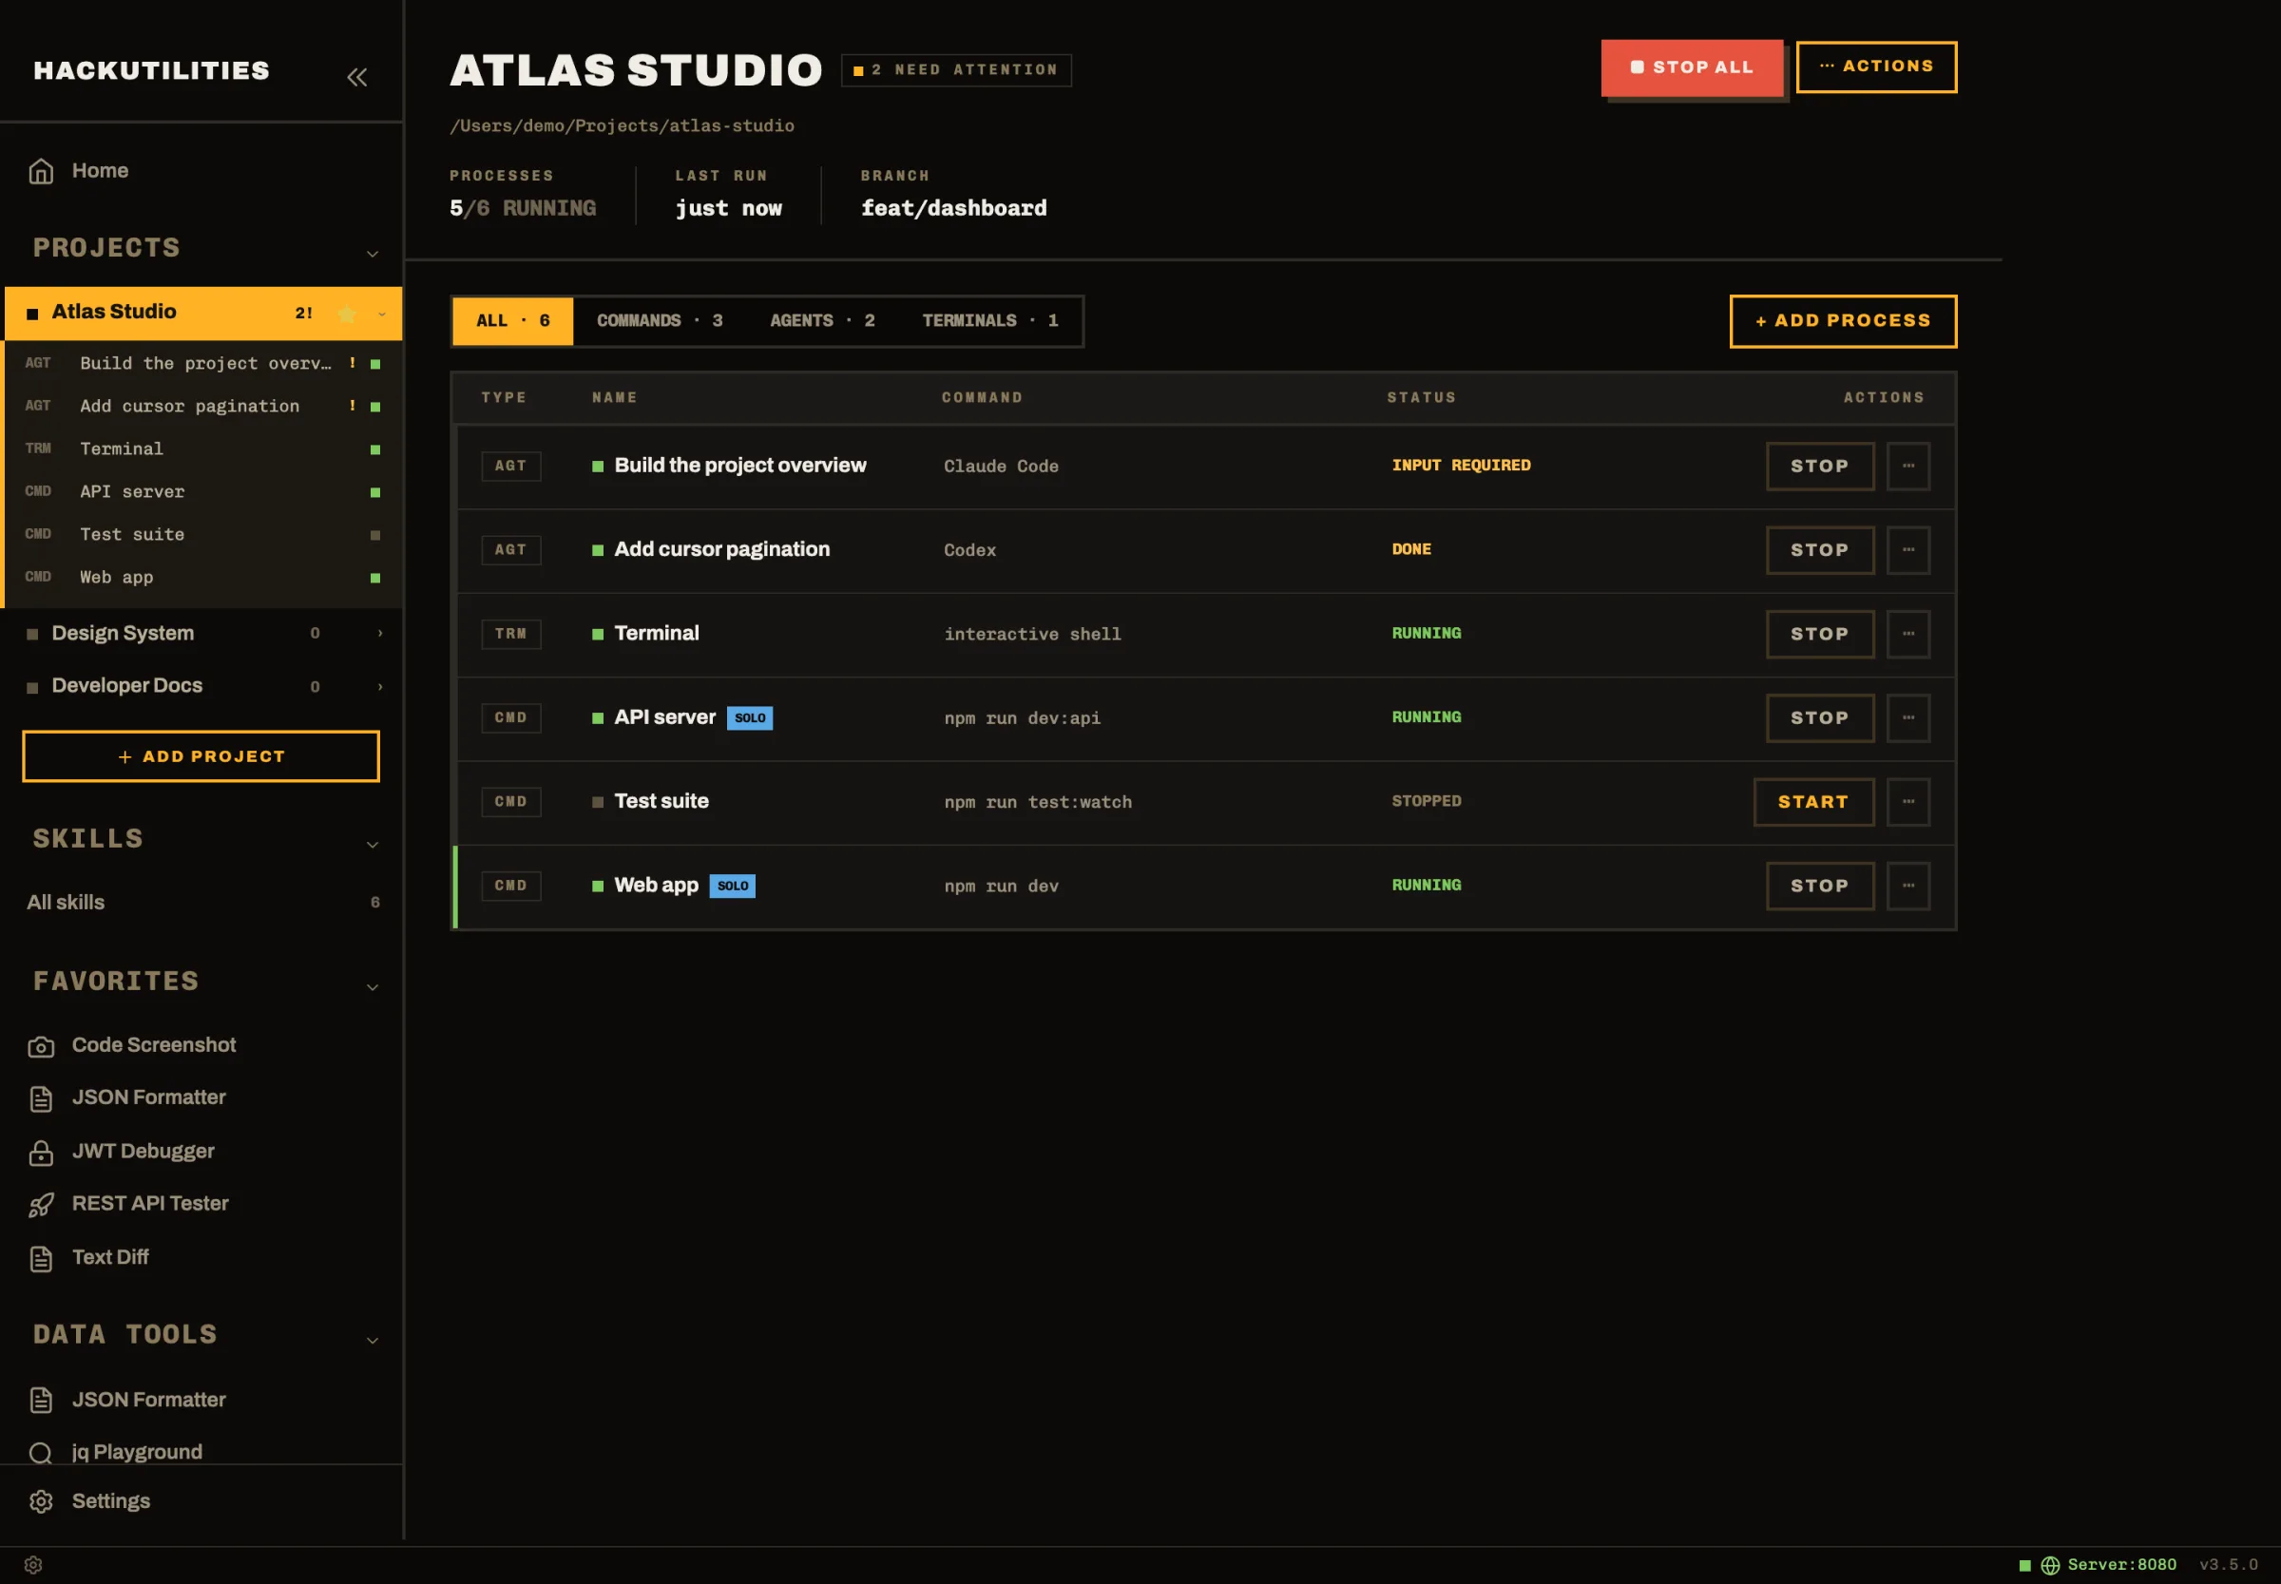Switch to Terminals 1 tab
The image size is (2281, 1584).
[989, 320]
